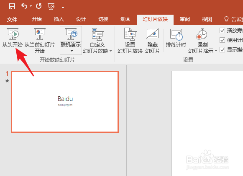Click the animation star under slide number 1
The height and width of the screenshot is (176, 243).
tap(7, 80)
